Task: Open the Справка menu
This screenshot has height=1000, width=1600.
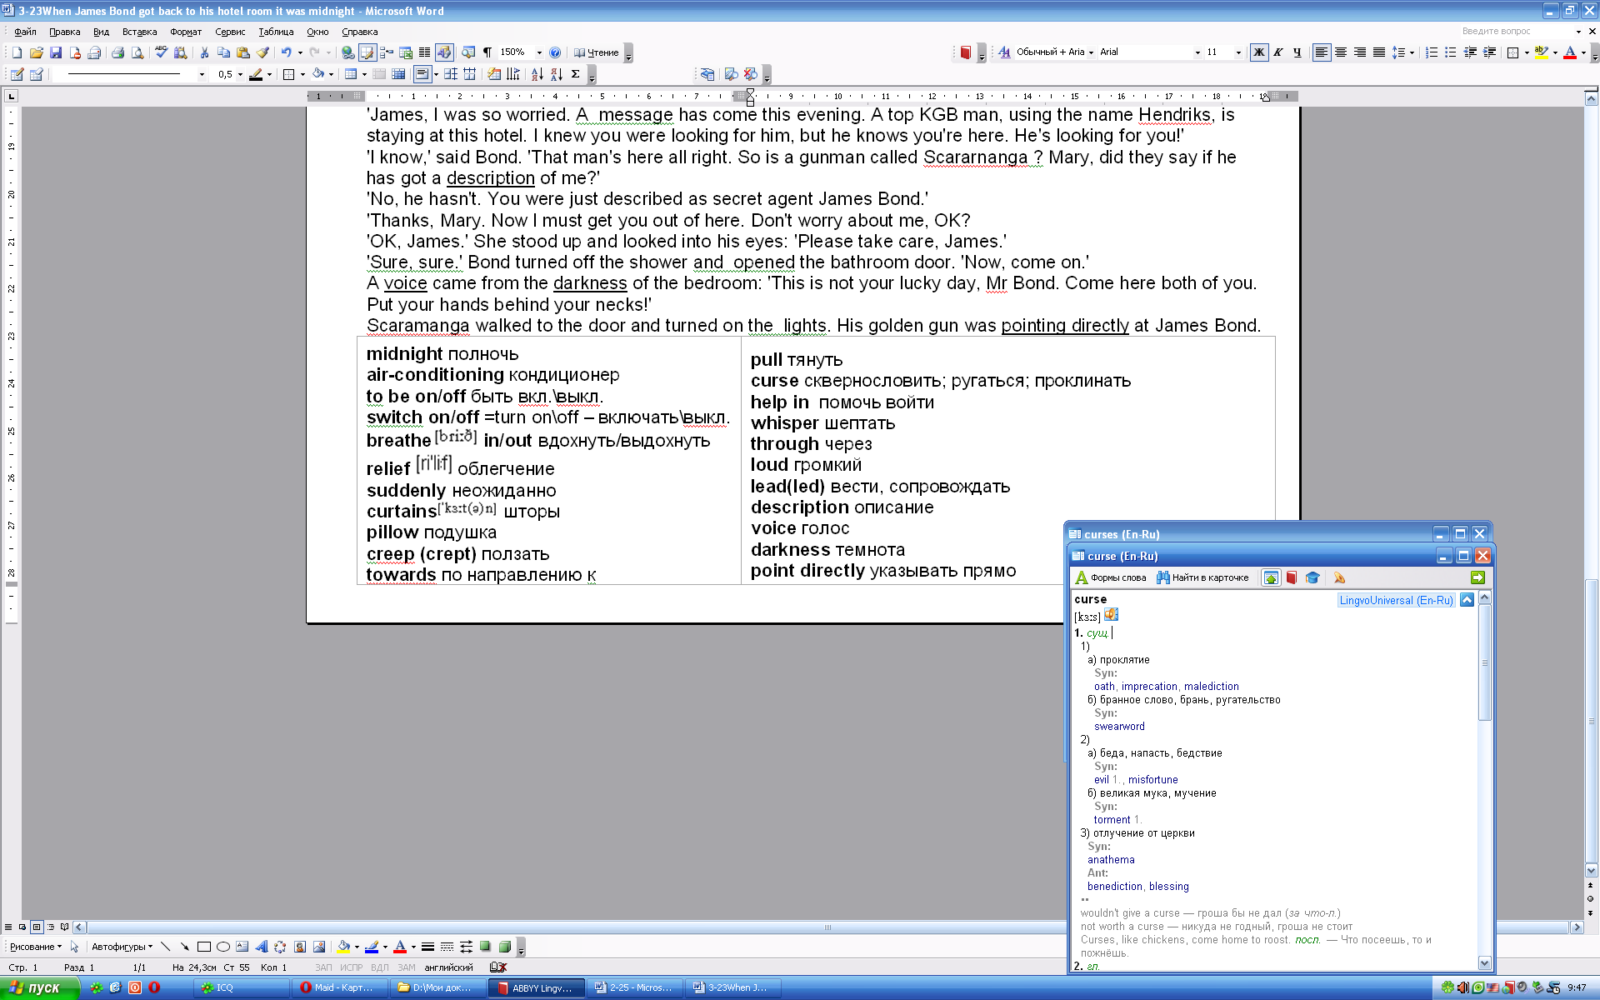Action: [x=360, y=32]
